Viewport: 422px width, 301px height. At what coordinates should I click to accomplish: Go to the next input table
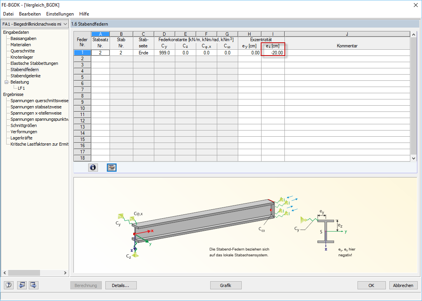[x=33, y=285]
